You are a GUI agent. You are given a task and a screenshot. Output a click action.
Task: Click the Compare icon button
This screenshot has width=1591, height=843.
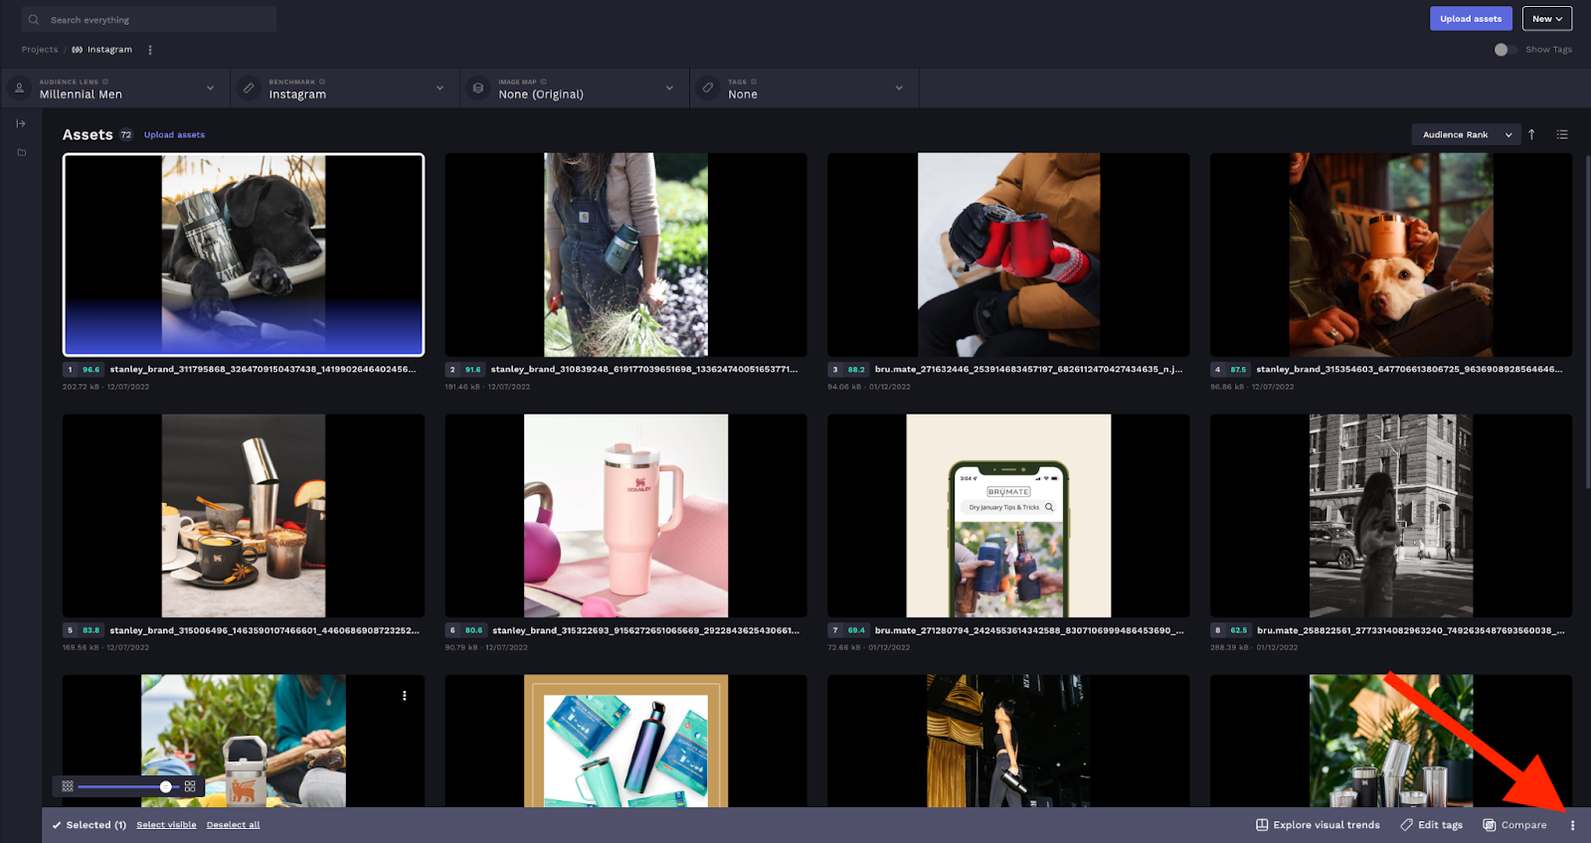[x=1514, y=825]
